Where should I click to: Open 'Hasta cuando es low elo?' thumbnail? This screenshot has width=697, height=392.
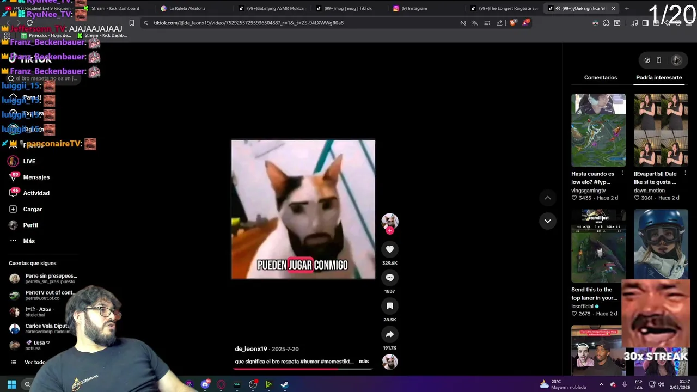tap(598, 130)
